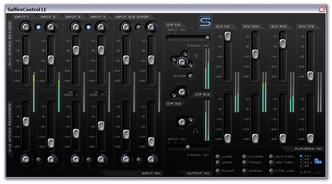The image size is (332, 184).
Task: Click the speaker icon beside O/P 1/2 knob
Action: [x=195, y=55]
